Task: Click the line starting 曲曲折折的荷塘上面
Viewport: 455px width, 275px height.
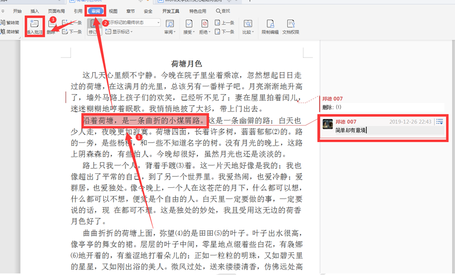Action: [x=192, y=233]
